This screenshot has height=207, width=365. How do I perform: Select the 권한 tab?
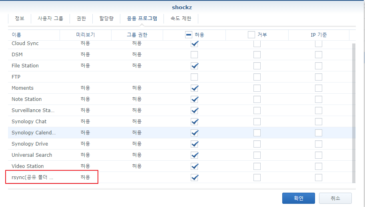pos(82,18)
